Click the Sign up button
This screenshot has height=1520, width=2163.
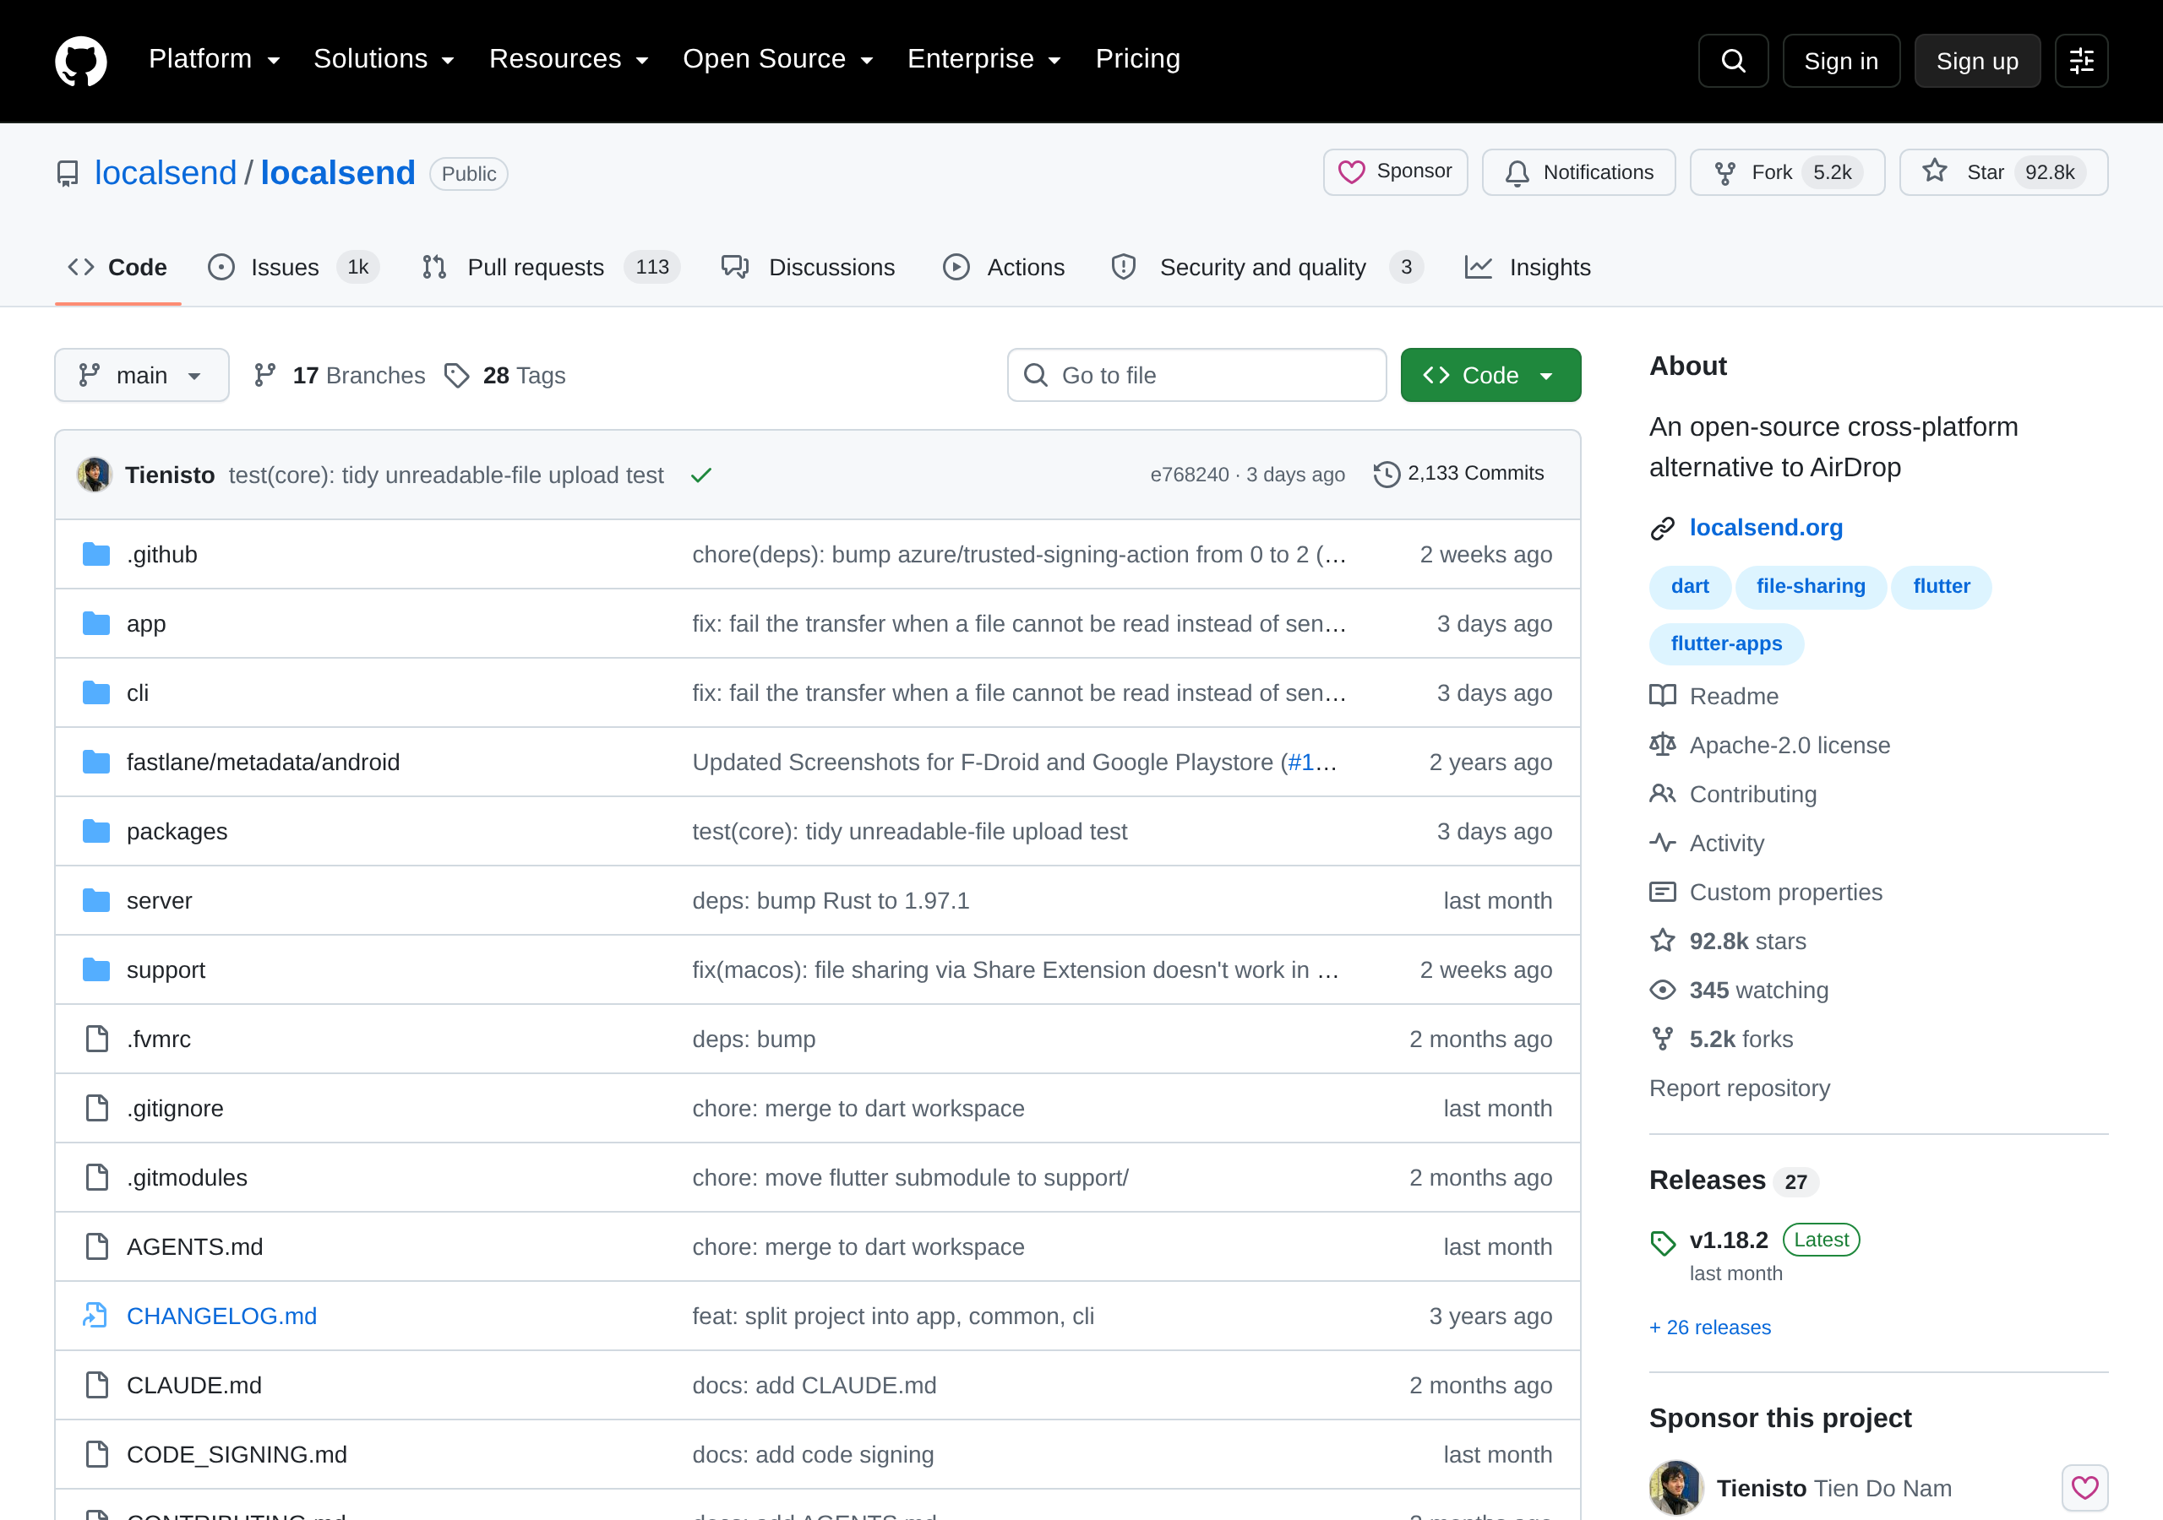coord(1976,60)
